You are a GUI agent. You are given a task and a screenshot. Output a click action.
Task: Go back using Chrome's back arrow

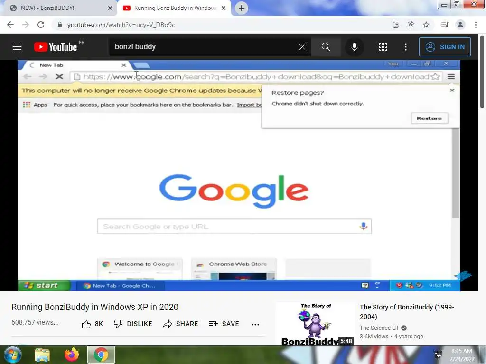[x=10, y=25]
